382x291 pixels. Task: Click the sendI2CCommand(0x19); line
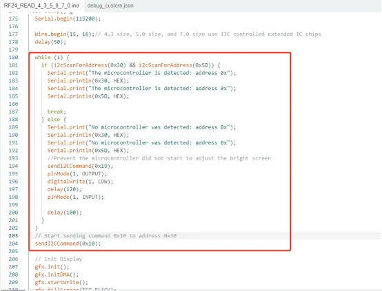(x=81, y=166)
